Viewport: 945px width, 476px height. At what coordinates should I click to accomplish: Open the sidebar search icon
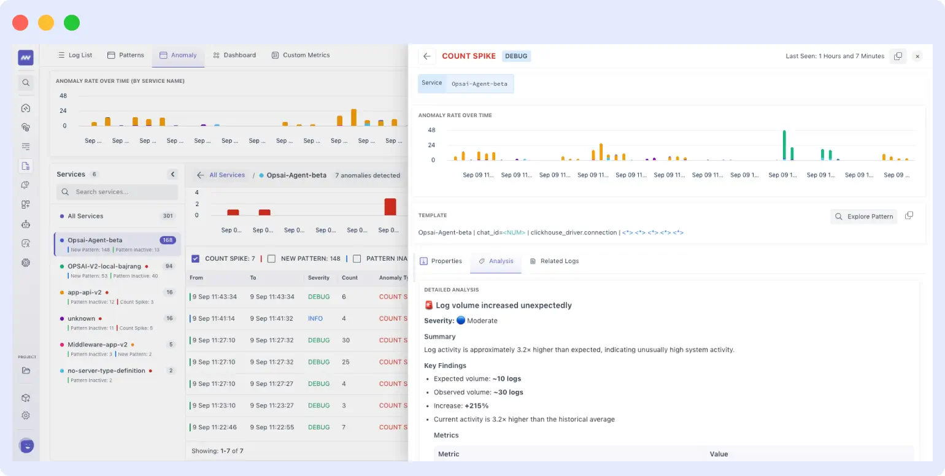coord(26,82)
